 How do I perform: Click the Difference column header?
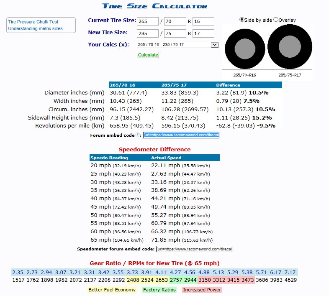228,85
